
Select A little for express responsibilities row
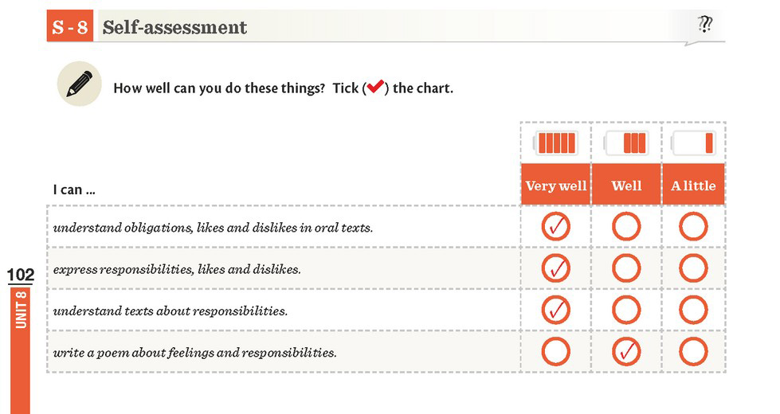(x=693, y=268)
